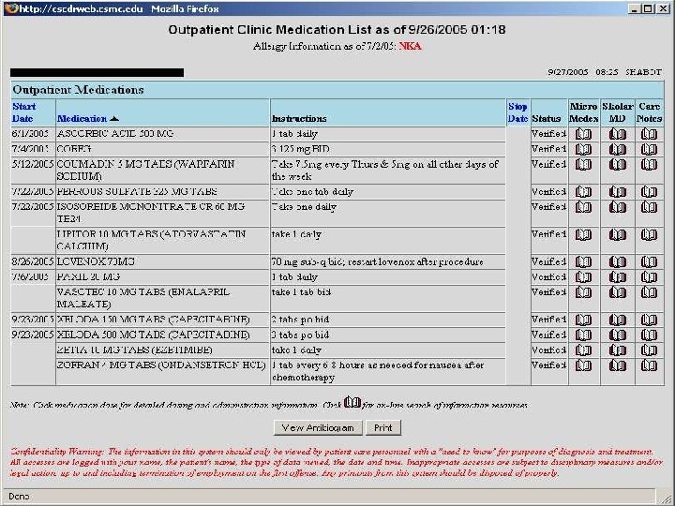This screenshot has width=675, height=506.
Task: Click the Status column header
Action: pos(547,118)
